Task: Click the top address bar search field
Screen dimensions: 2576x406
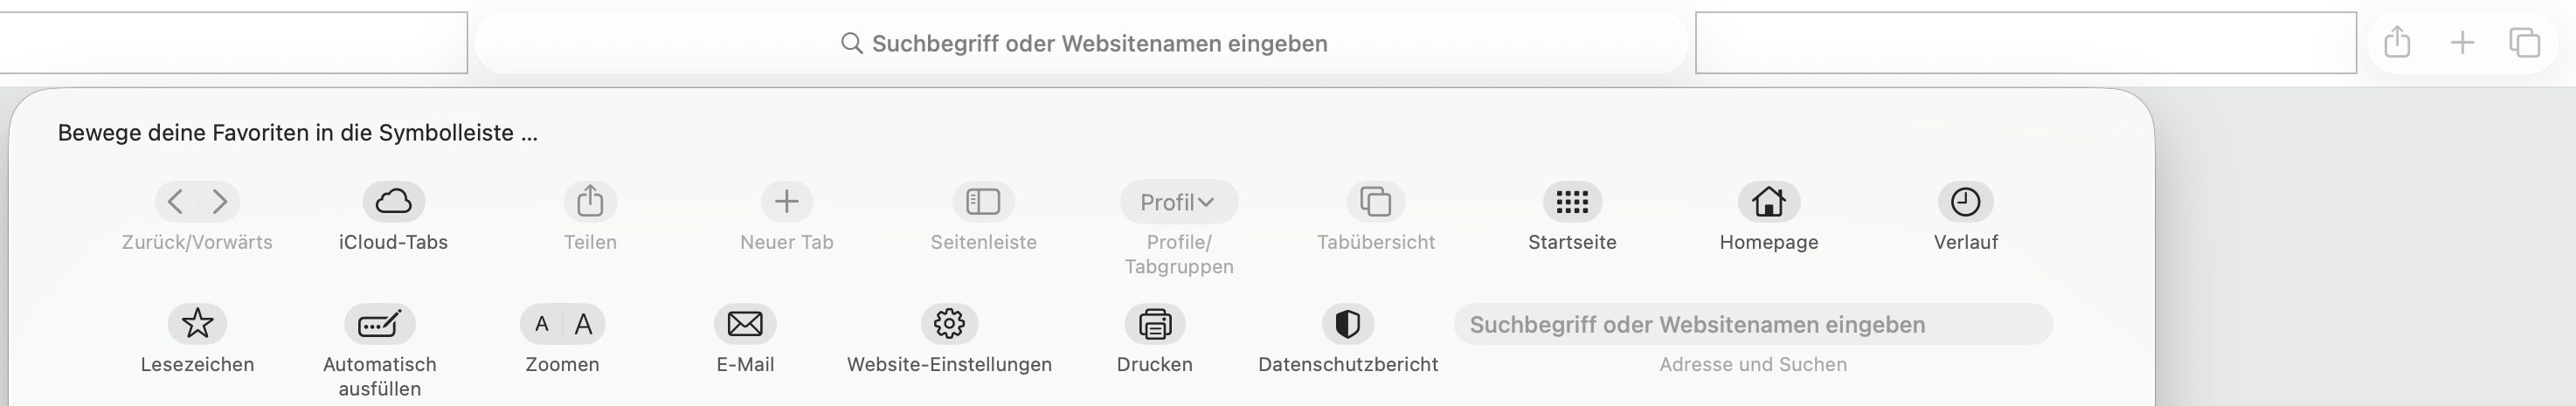Action: click(1082, 43)
